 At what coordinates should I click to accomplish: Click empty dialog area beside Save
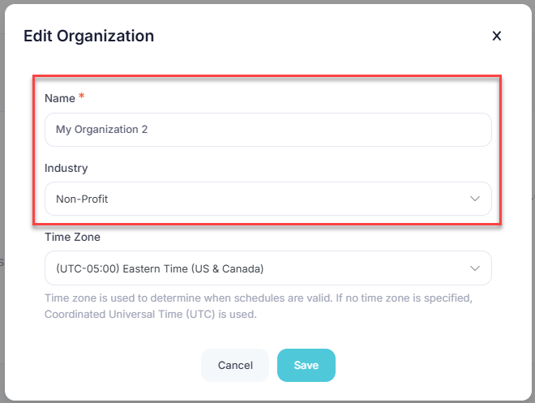coord(422,365)
